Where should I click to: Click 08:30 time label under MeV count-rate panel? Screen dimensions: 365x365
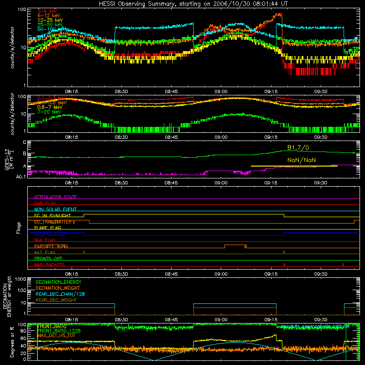pyautogui.click(x=121, y=137)
